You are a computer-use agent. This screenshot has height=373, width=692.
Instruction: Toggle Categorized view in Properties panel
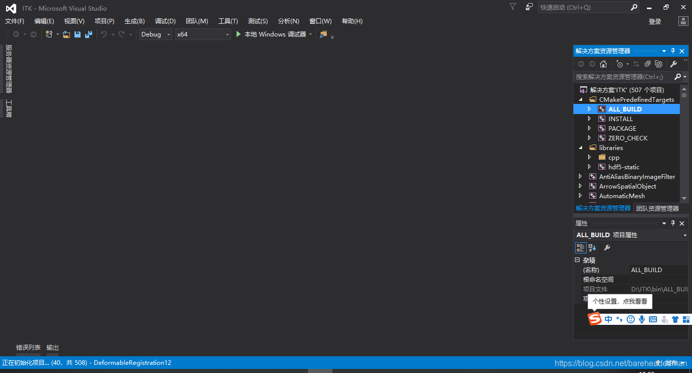click(x=581, y=248)
